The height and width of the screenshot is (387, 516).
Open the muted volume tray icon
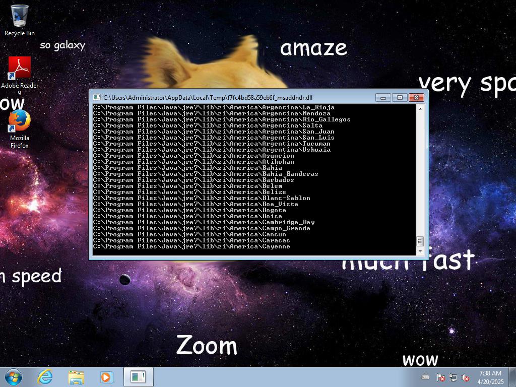click(465, 377)
